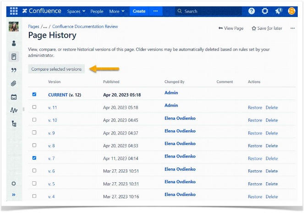
Task: Open the Pages icon in sidebar
Action: [14, 57]
